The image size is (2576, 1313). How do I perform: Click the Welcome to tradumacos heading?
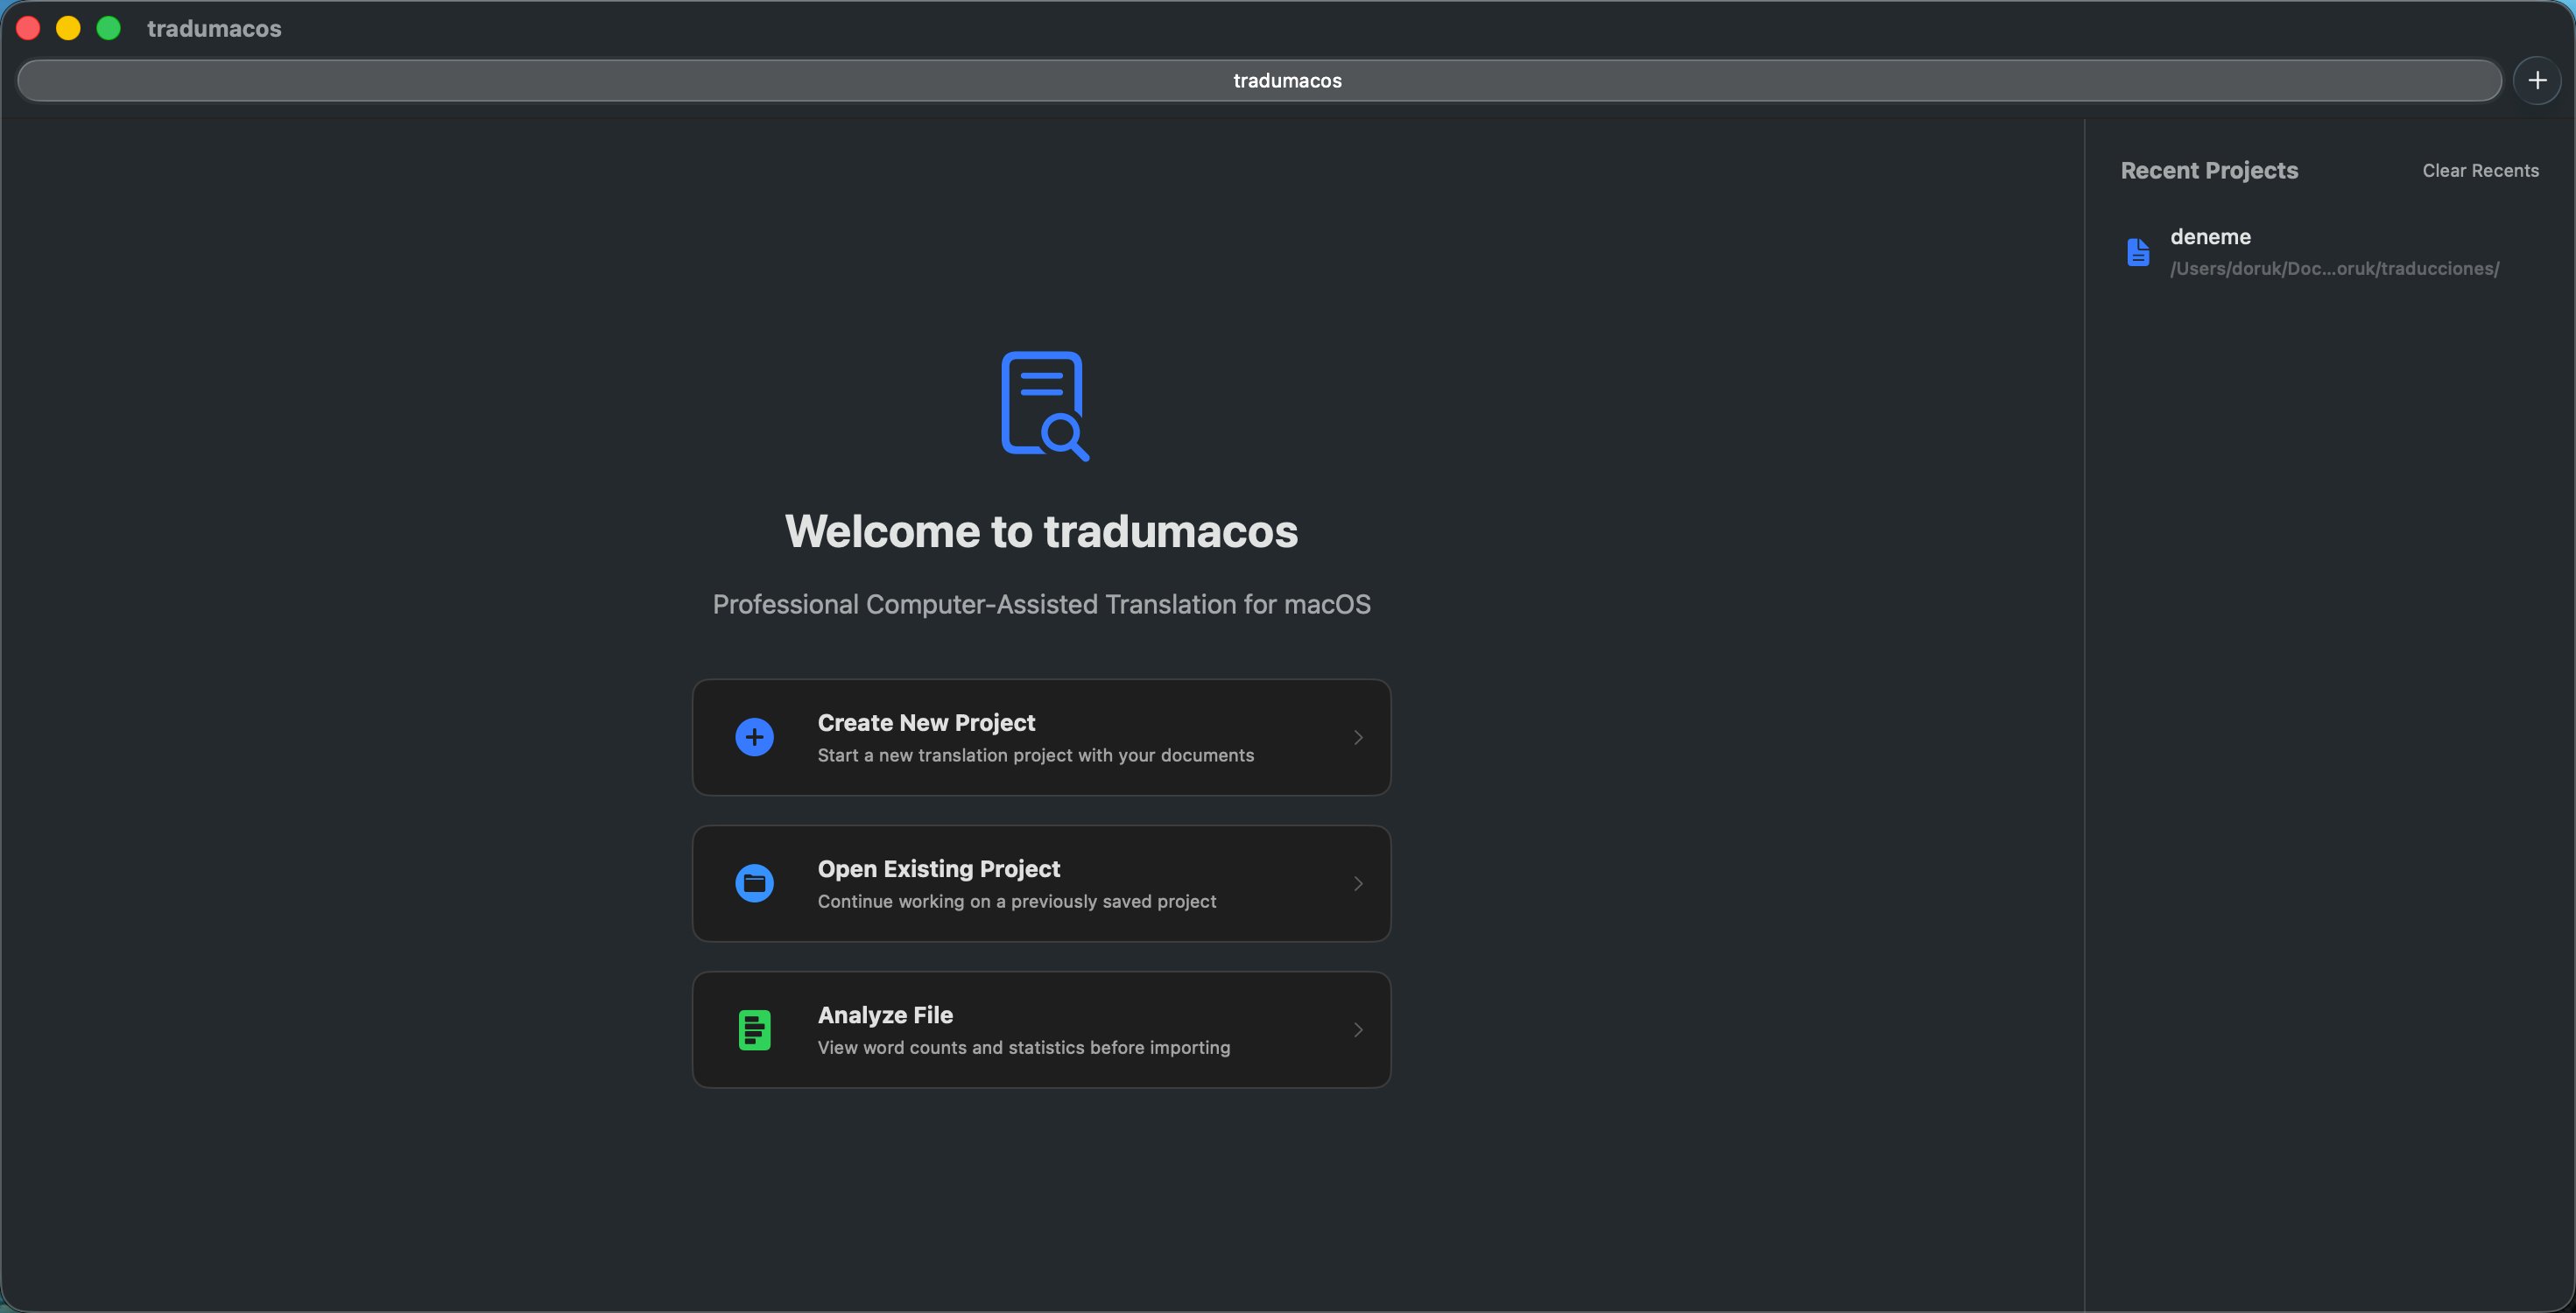click(x=1041, y=531)
